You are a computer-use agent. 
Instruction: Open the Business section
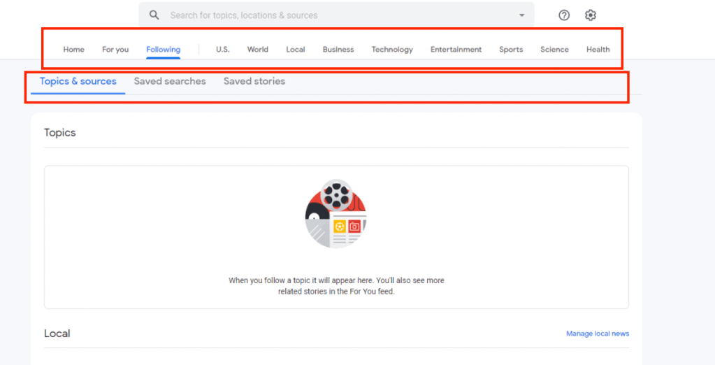pyautogui.click(x=338, y=50)
